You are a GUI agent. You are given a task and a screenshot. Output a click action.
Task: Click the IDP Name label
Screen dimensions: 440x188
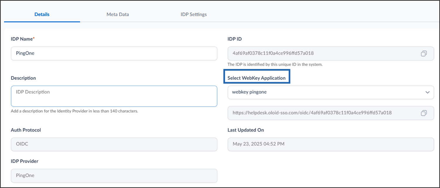pyautogui.click(x=23, y=39)
